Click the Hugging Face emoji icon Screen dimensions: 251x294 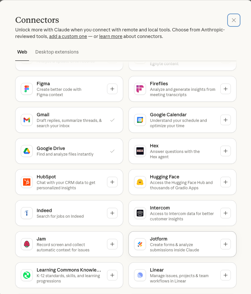[x=140, y=182]
